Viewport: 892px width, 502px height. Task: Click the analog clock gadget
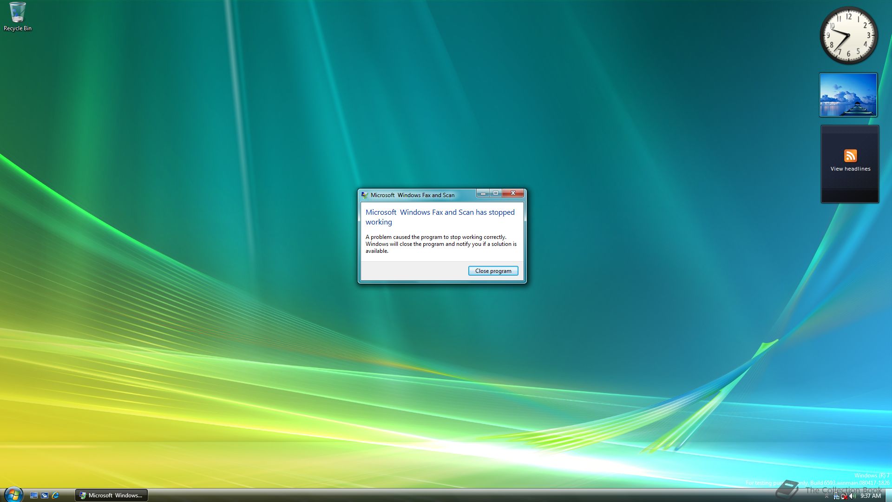click(x=848, y=35)
